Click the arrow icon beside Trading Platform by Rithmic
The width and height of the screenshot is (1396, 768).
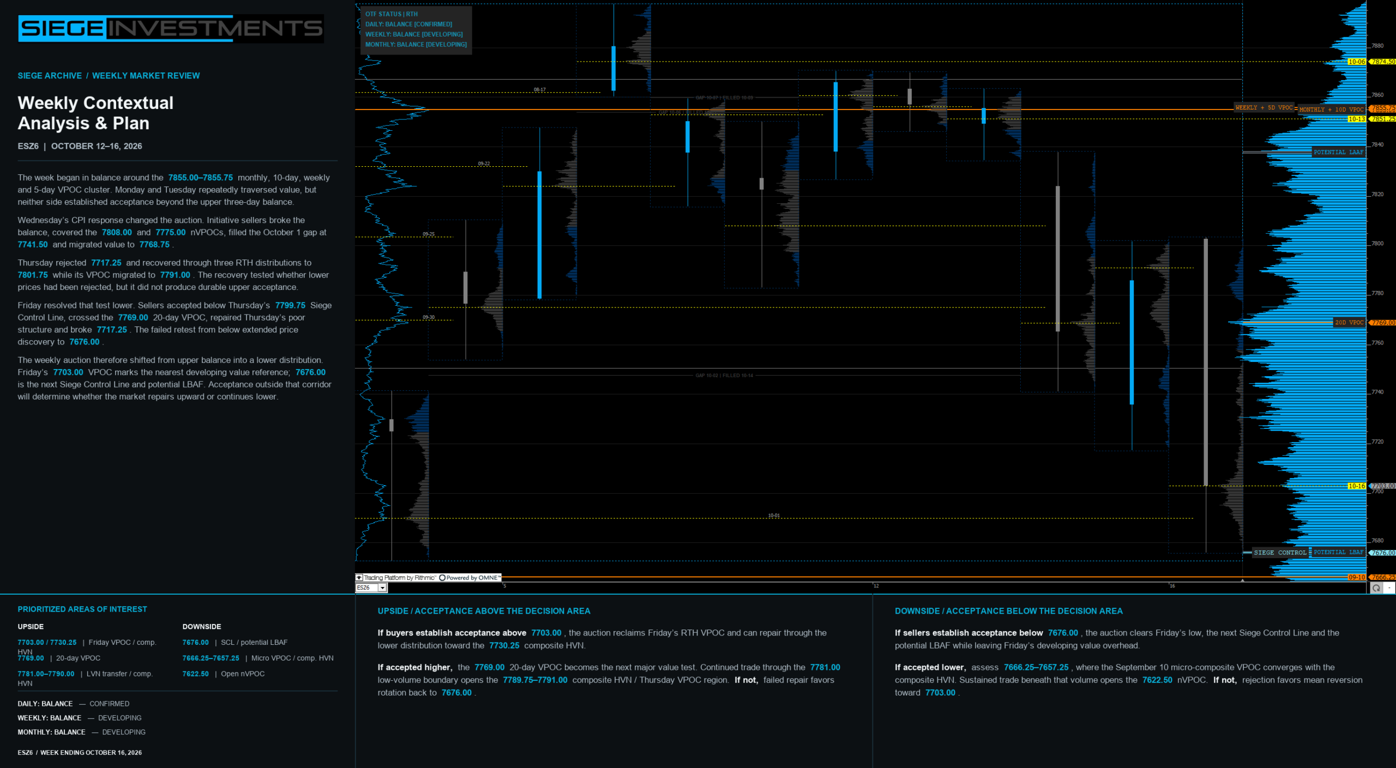pos(359,577)
